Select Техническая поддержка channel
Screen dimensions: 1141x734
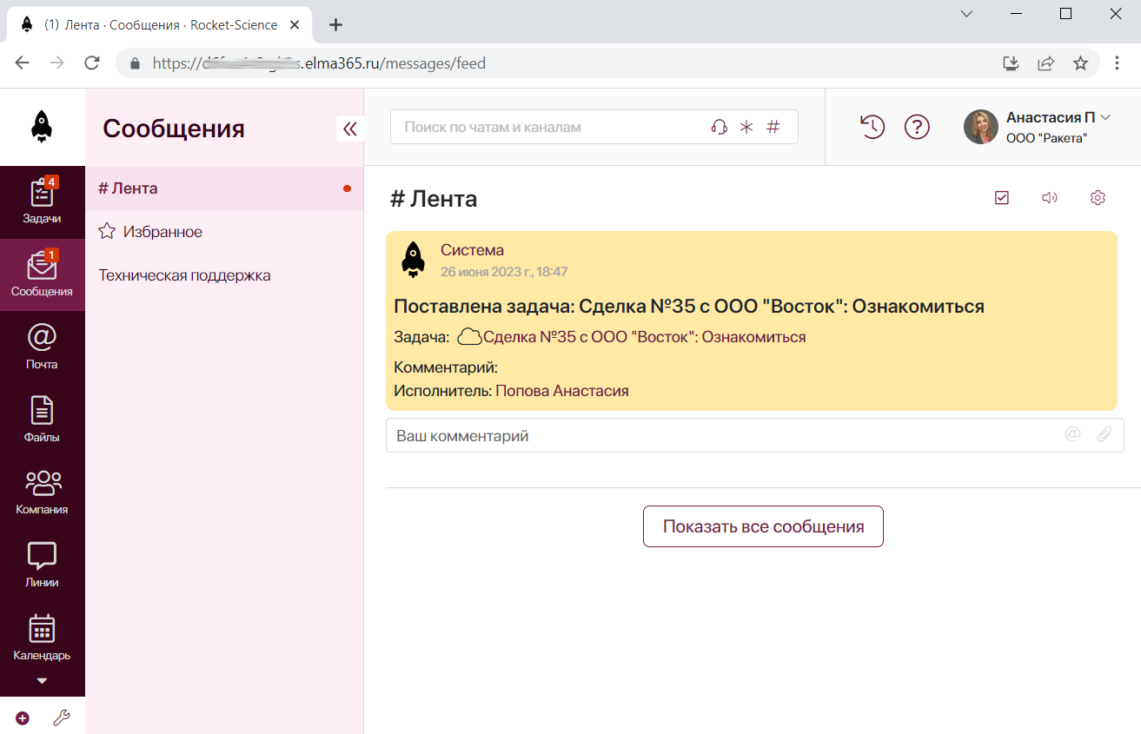(x=224, y=275)
